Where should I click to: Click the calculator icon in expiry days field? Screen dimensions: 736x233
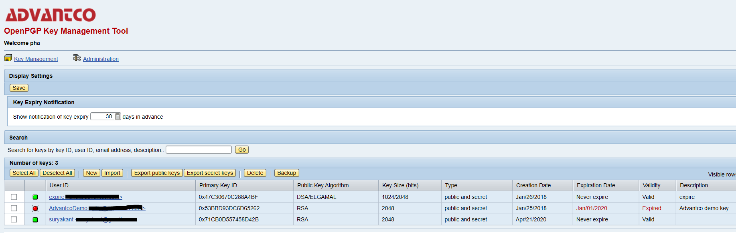(118, 117)
